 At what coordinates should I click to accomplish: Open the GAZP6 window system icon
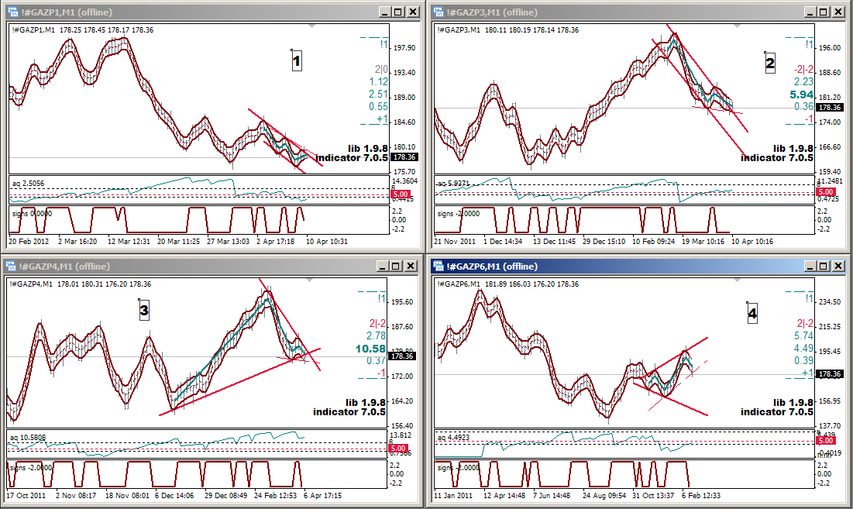[439, 266]
